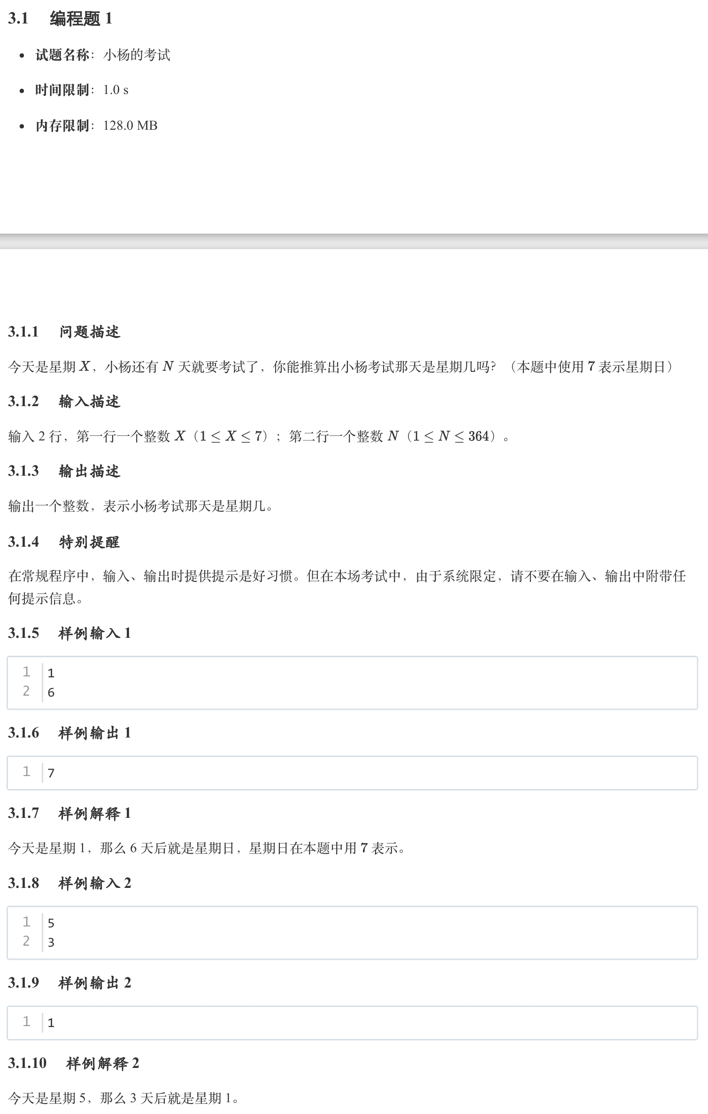The height and width of the screenshot is (1114, 708).
Task: Click the value 5 in sample input 2
Action: point(51,923)
